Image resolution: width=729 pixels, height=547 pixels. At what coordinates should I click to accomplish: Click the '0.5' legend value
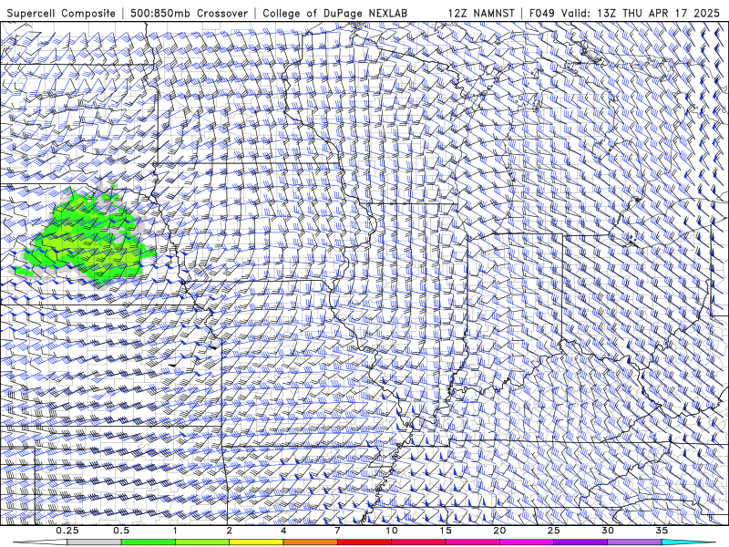coord(121,531)
